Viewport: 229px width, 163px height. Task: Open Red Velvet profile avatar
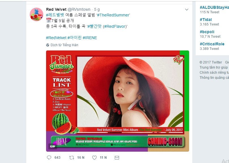(36, 14)
